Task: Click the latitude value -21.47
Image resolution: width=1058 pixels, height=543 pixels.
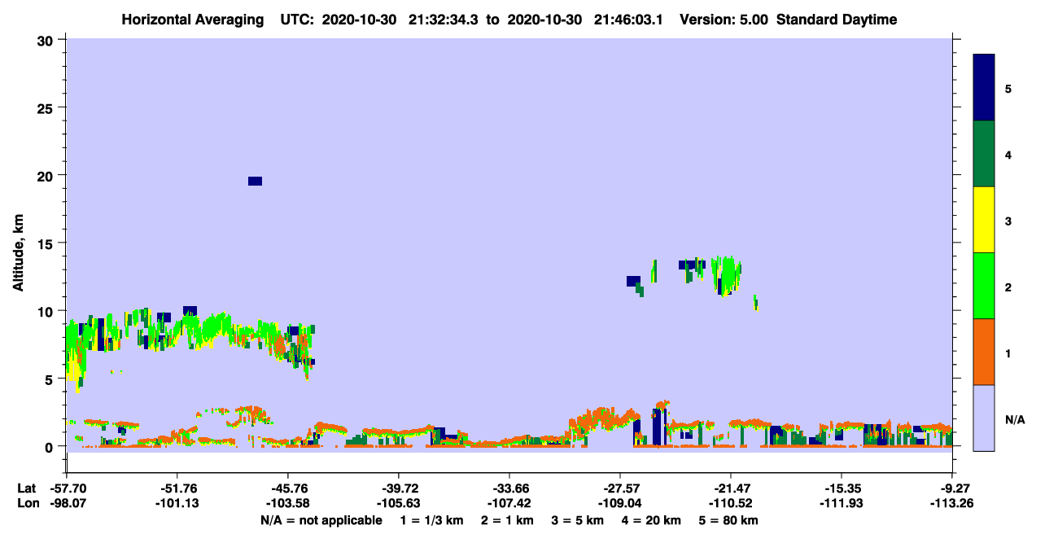Action: point(731,488)
